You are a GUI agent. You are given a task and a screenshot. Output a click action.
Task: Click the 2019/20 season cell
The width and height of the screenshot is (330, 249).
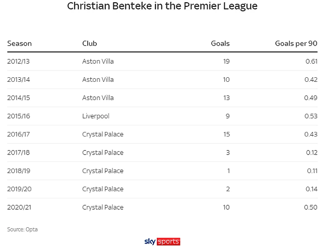[19, 189]
